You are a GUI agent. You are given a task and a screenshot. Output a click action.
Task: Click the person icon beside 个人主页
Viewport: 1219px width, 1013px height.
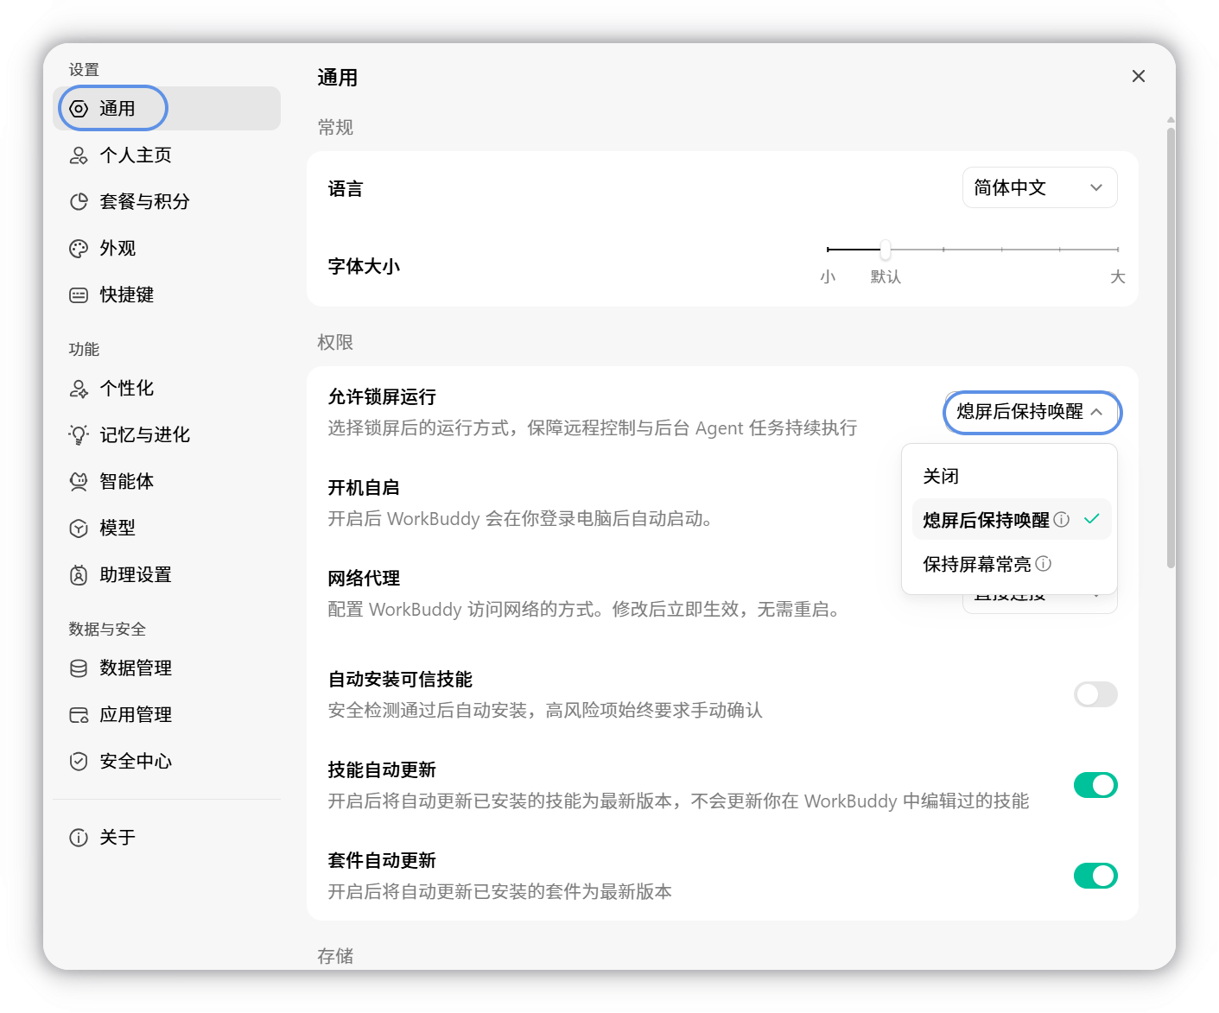click(x=79, y=155)
